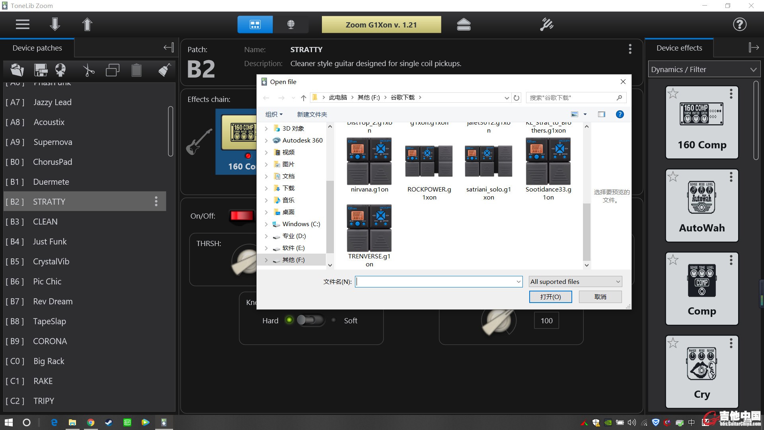The height and width of the screenshot is (430, 764).
Task: Click the eject device icon
Action: (464, 24)
